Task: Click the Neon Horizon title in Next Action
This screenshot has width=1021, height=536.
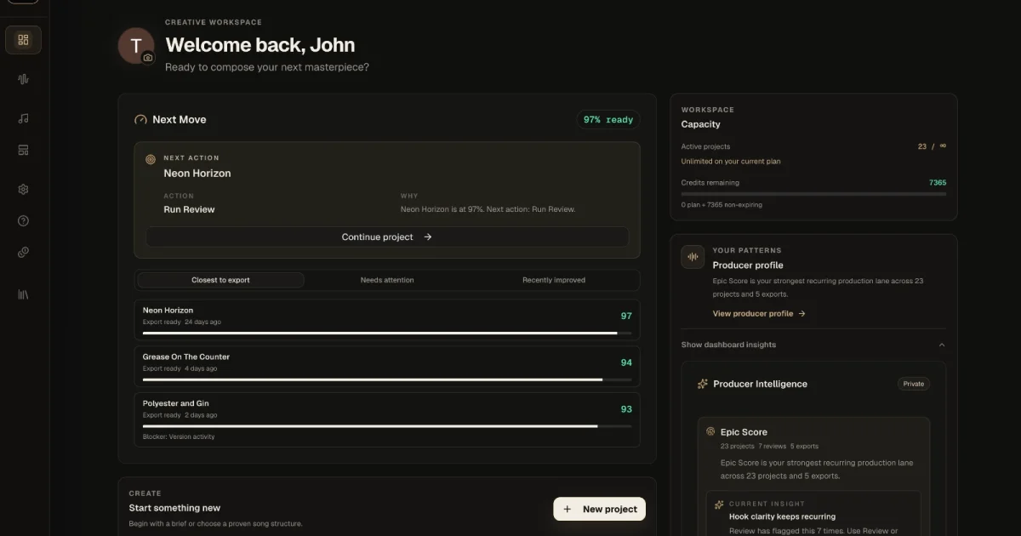Action: coord(197,173)
